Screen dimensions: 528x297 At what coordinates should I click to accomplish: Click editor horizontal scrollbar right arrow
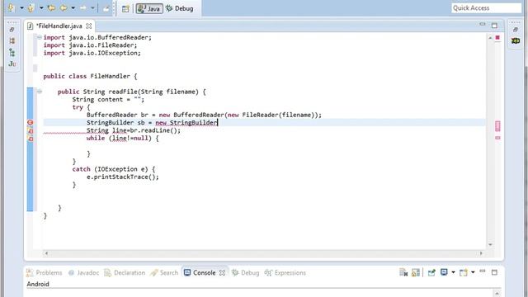(x=481, y=253)
